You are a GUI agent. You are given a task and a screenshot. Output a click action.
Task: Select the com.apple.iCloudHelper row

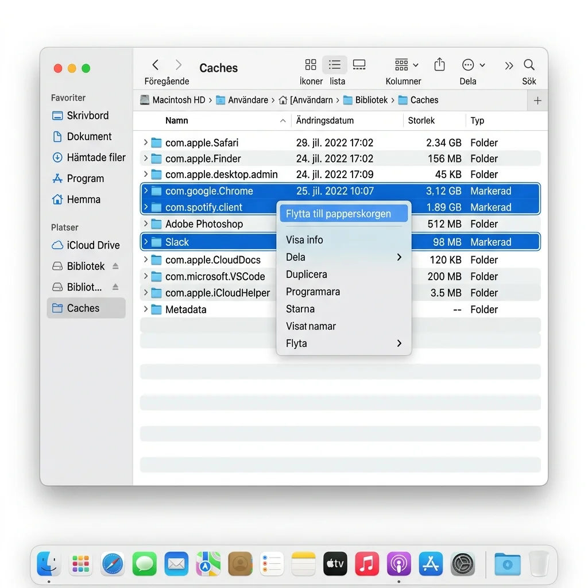coord(340,292)
